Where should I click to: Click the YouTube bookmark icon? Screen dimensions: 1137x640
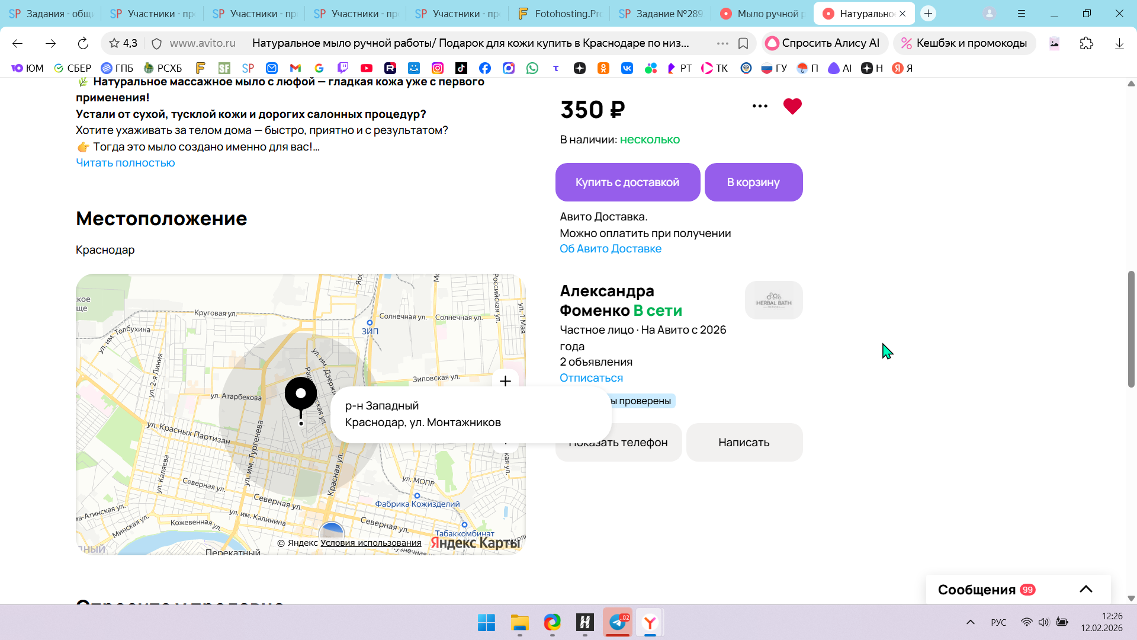pos(367,68)
